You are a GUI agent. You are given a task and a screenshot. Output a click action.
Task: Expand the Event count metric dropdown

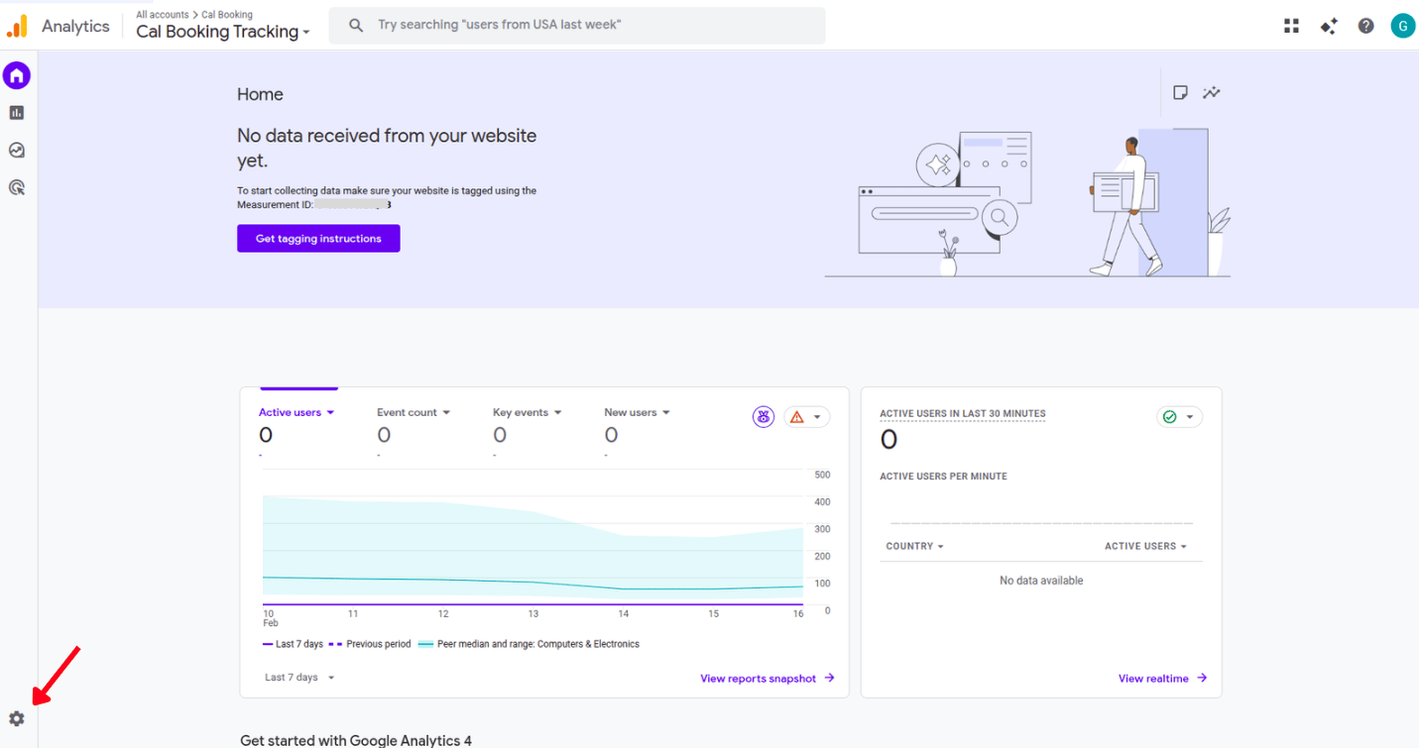point(414,412)
